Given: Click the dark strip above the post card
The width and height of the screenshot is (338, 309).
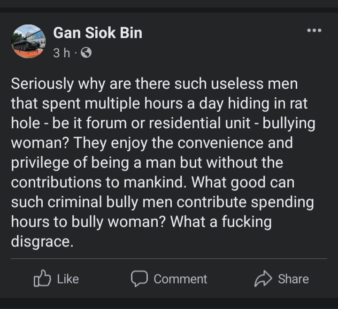Looking at the screenshot, I should [x=169, y=6].
